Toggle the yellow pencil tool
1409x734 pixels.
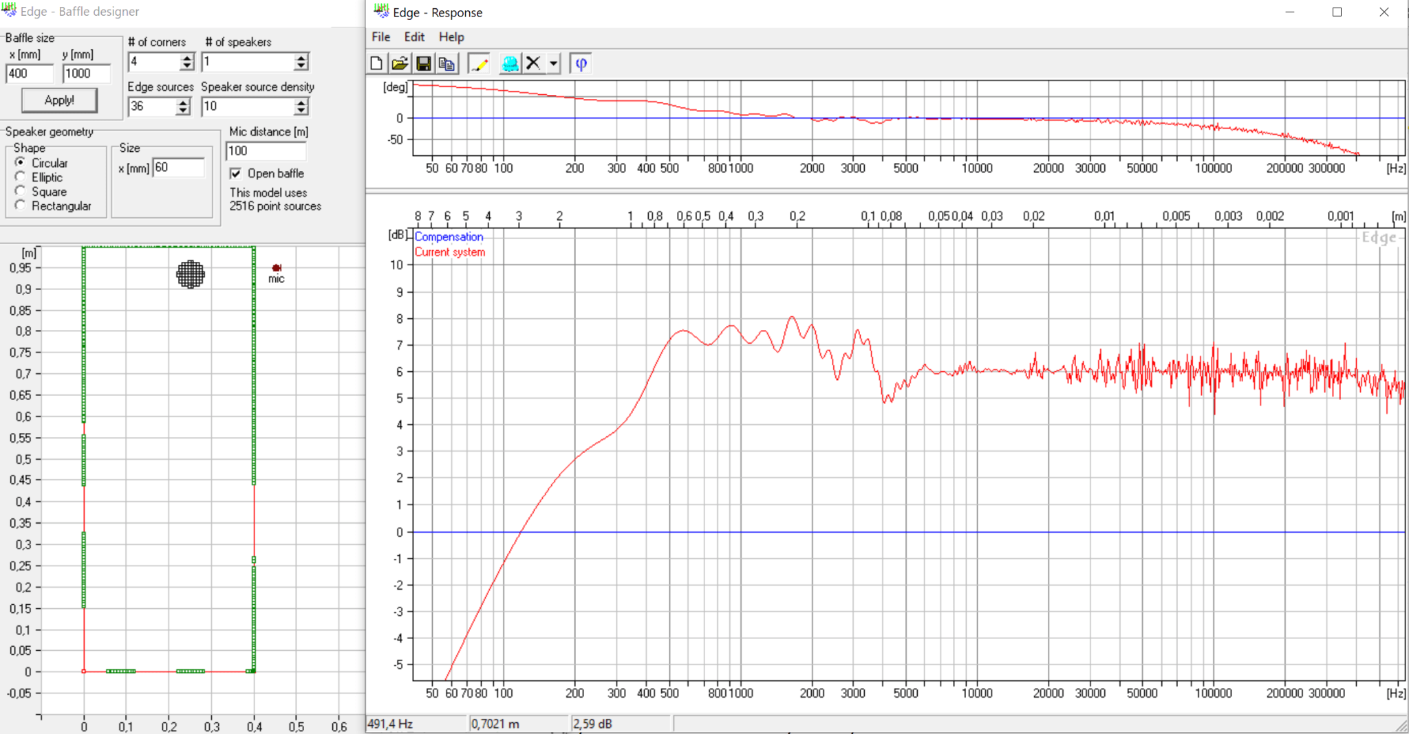pyautogui.click(x=479, y=64)
